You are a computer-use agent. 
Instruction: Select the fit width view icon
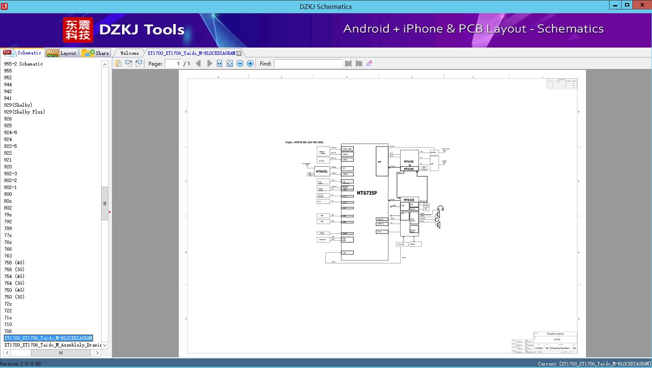coord(219,63)
